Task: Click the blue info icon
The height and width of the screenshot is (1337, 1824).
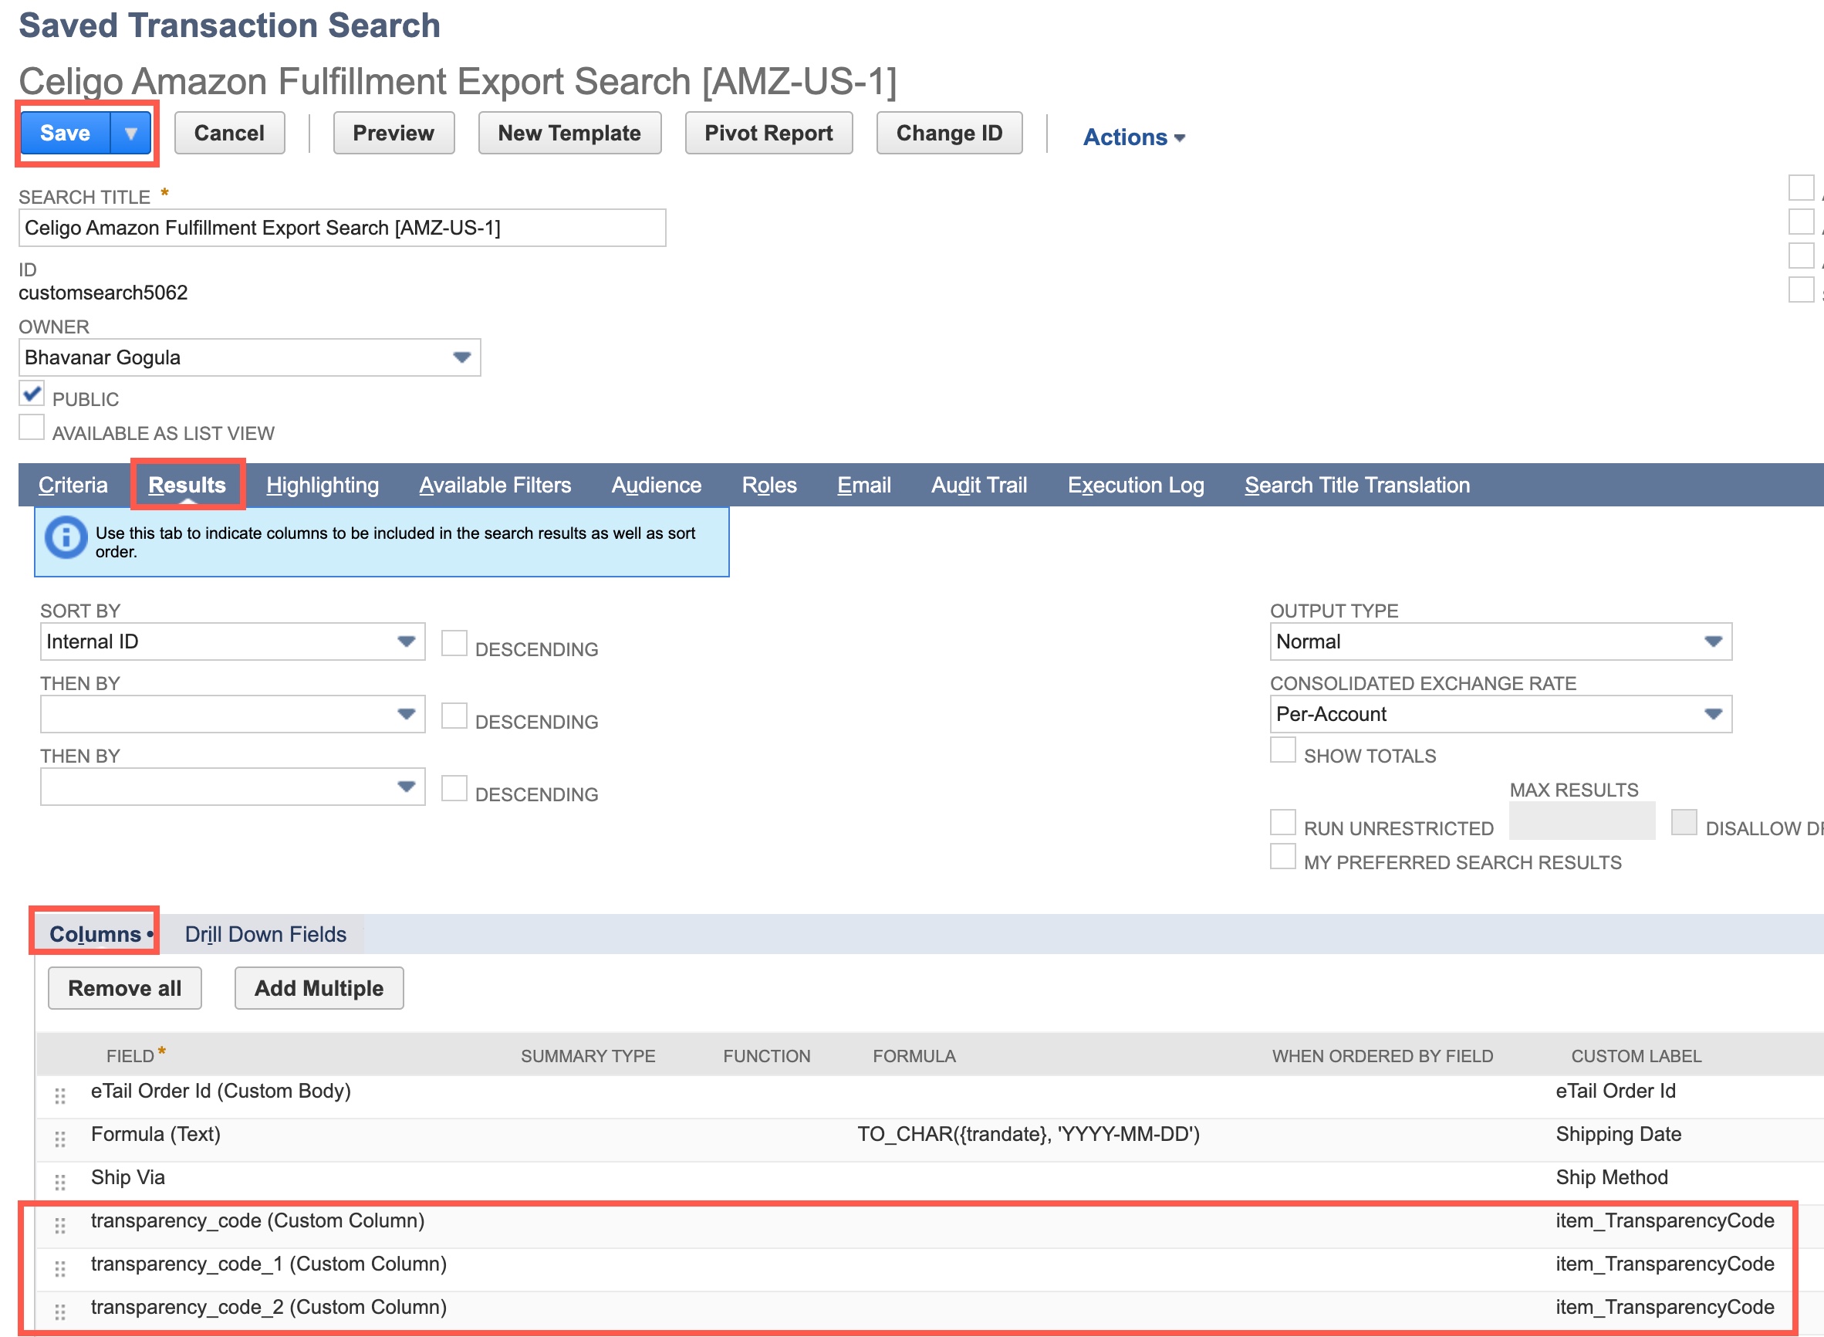Action: point(66,537)
